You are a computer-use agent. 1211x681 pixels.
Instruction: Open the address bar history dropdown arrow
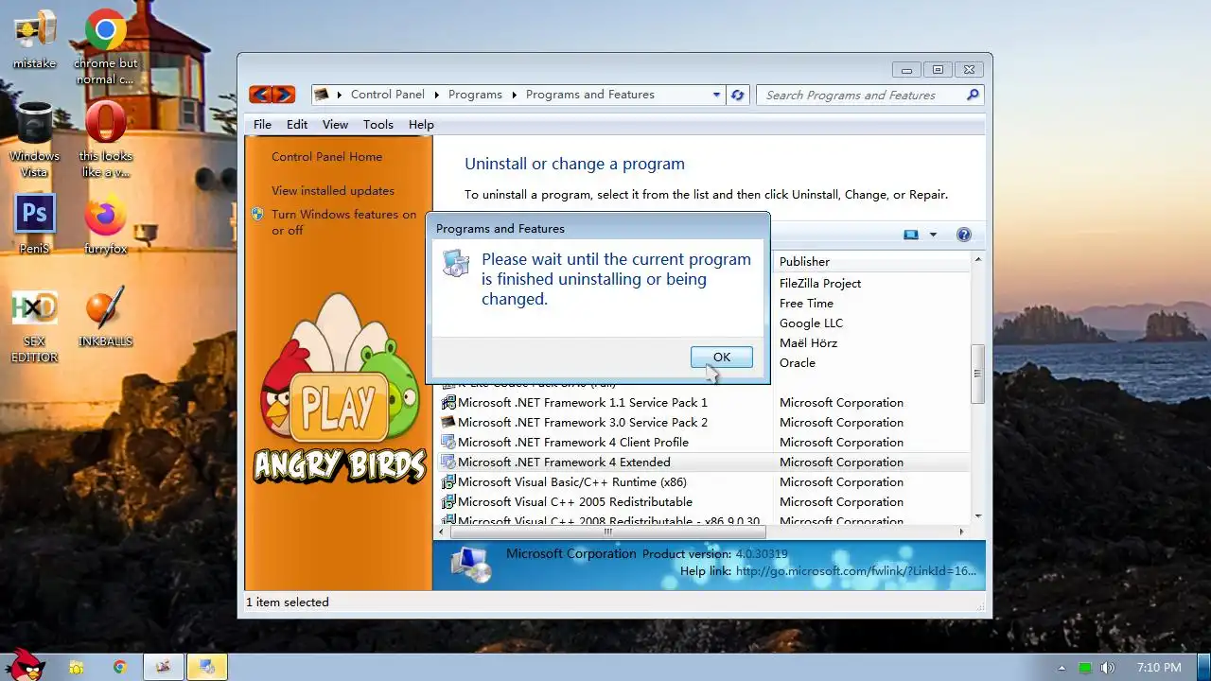click(716, 95)
